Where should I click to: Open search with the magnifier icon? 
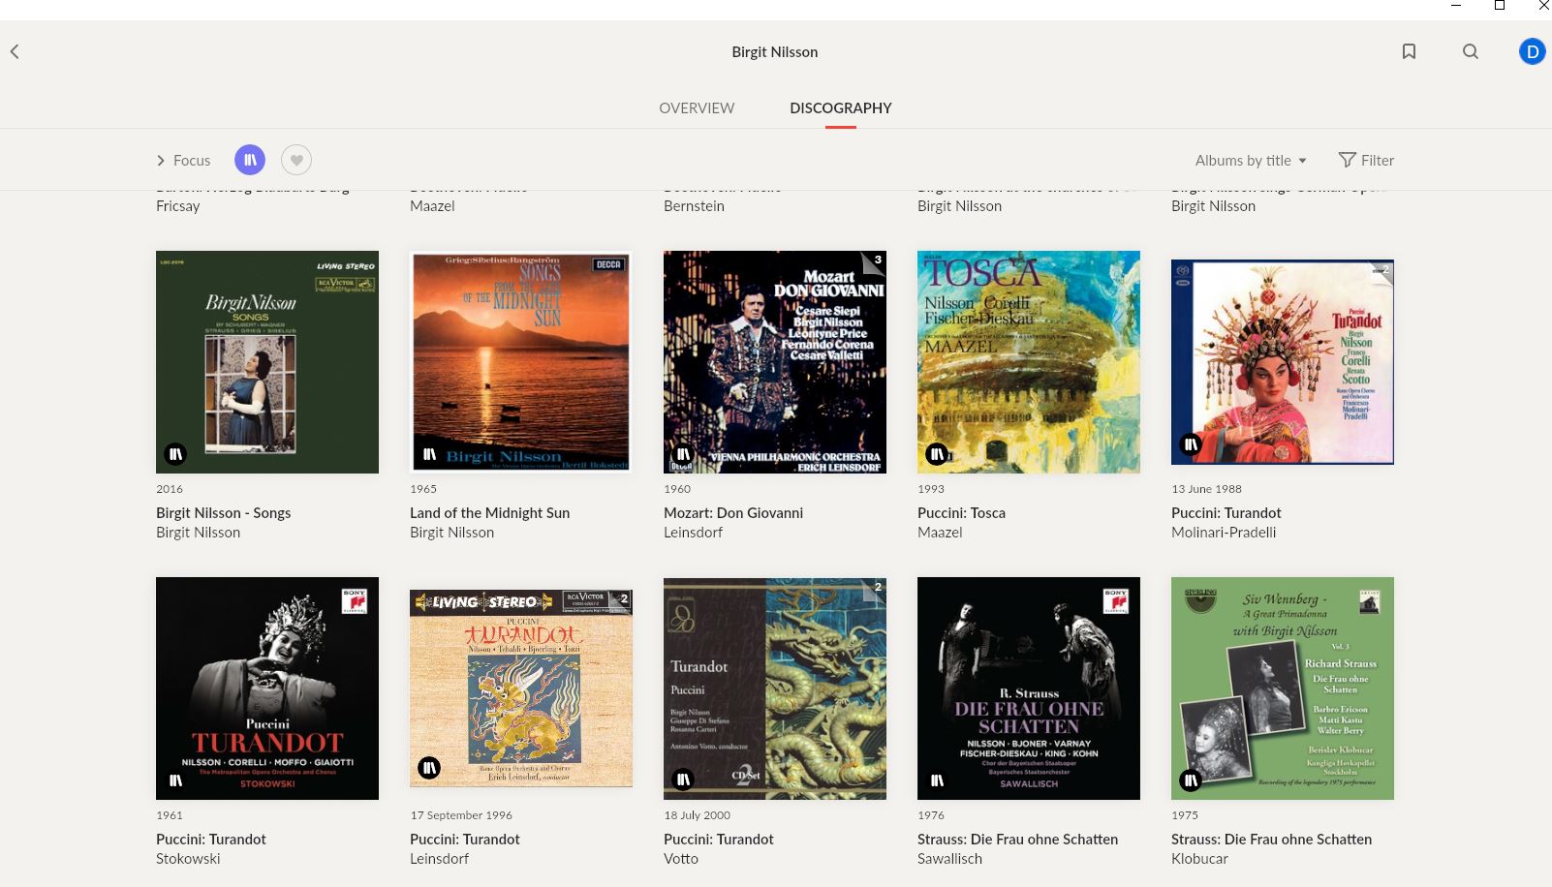pos(1471,51)
